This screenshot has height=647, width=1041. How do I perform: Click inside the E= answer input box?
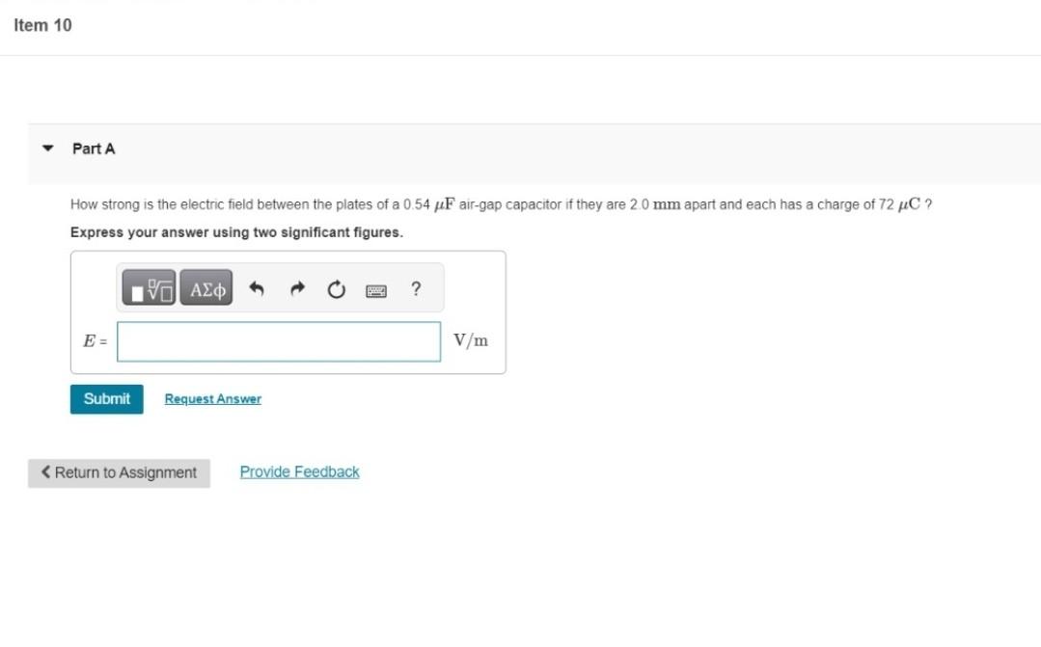pos(278,340)
